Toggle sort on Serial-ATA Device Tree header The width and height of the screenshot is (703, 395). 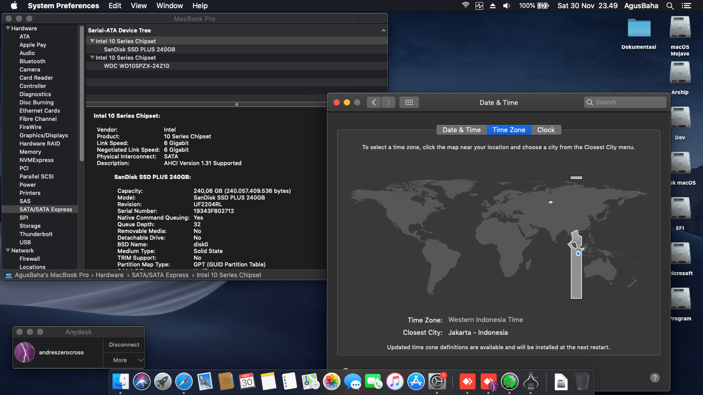coord(237,30)
